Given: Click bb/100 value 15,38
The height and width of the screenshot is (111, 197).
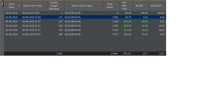Looking at the screenshot, I should (x=145, y=26).
